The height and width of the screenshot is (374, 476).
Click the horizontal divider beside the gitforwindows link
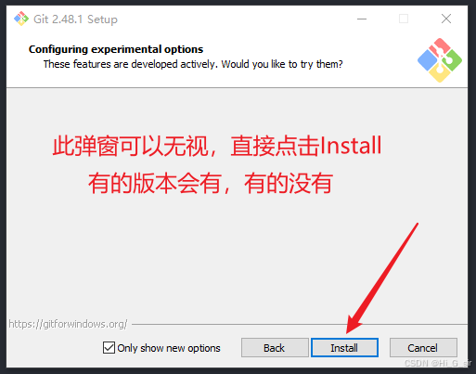pyautogui.click(x=300, y=324)
